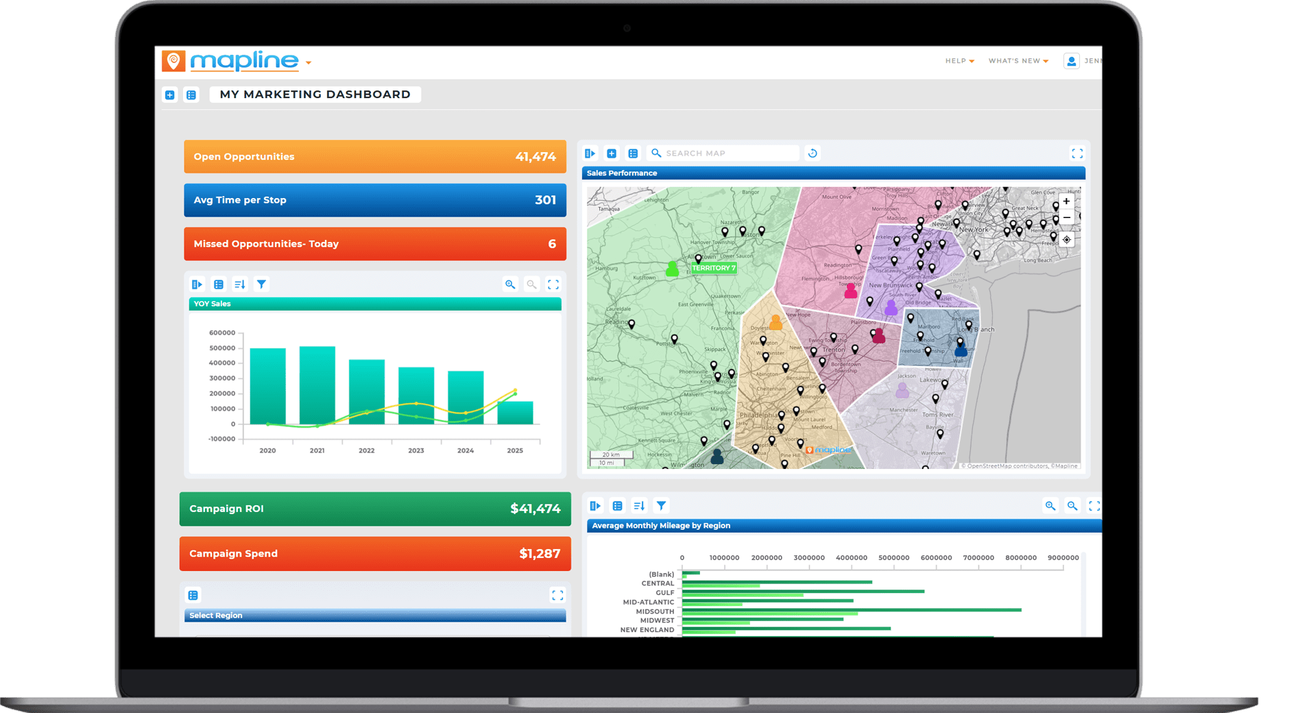Open the data table icon above Sales Performance map
This screenshot has width=1300, height=713.
click(632, 153)
